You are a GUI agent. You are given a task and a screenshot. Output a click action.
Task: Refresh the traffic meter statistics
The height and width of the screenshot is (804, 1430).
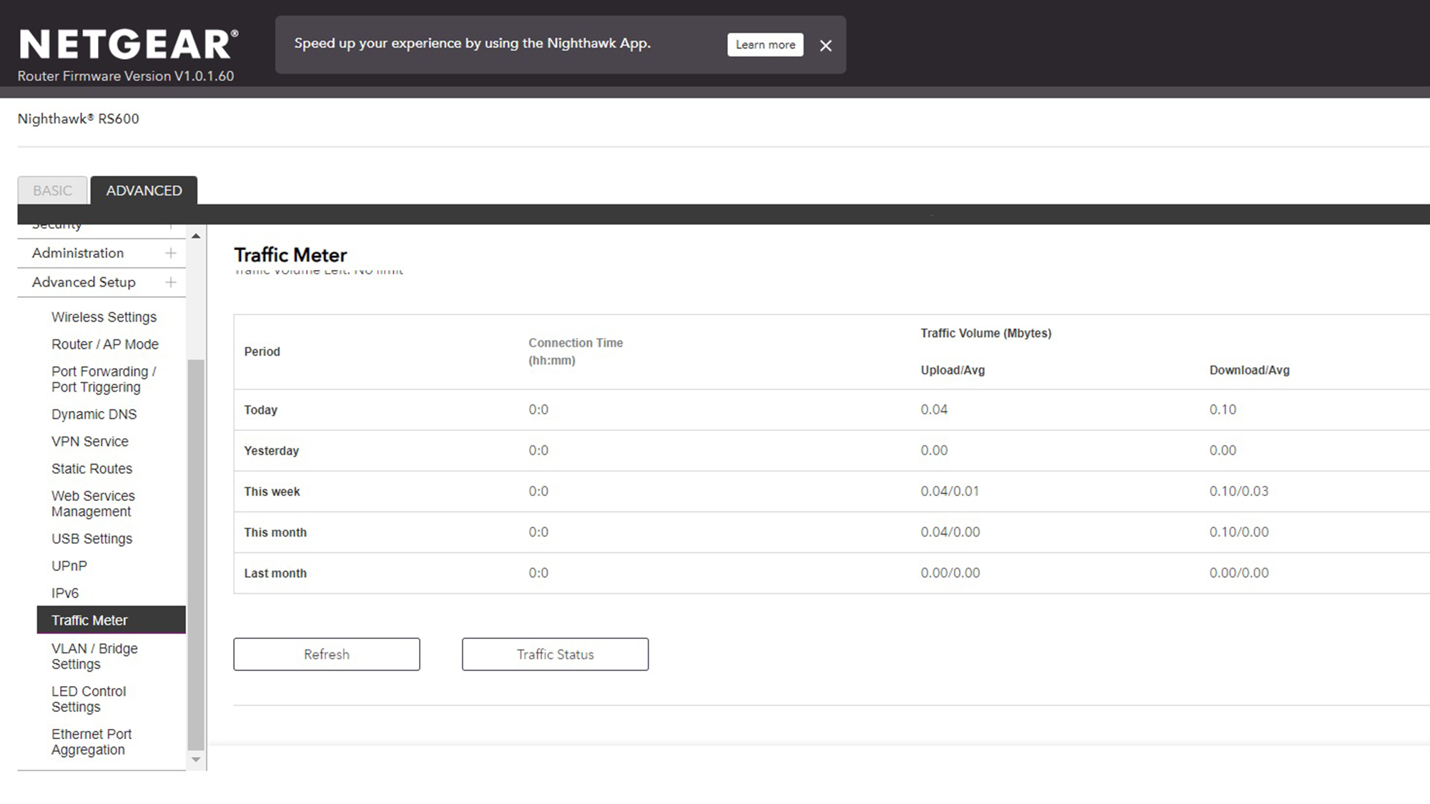tap(326, 654)
